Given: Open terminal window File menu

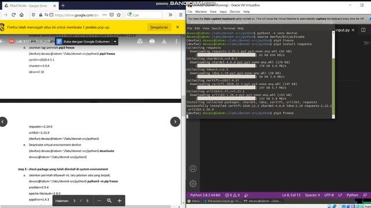Looking at the screenshot, I should (x=190, y=28).
